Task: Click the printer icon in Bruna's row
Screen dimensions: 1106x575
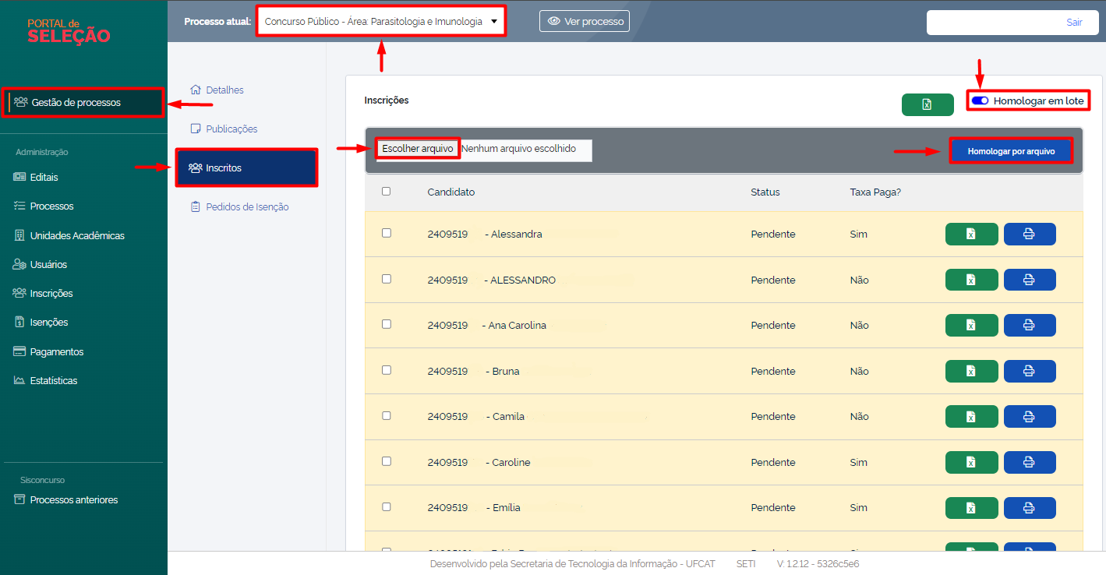Action: point(1030,371)
